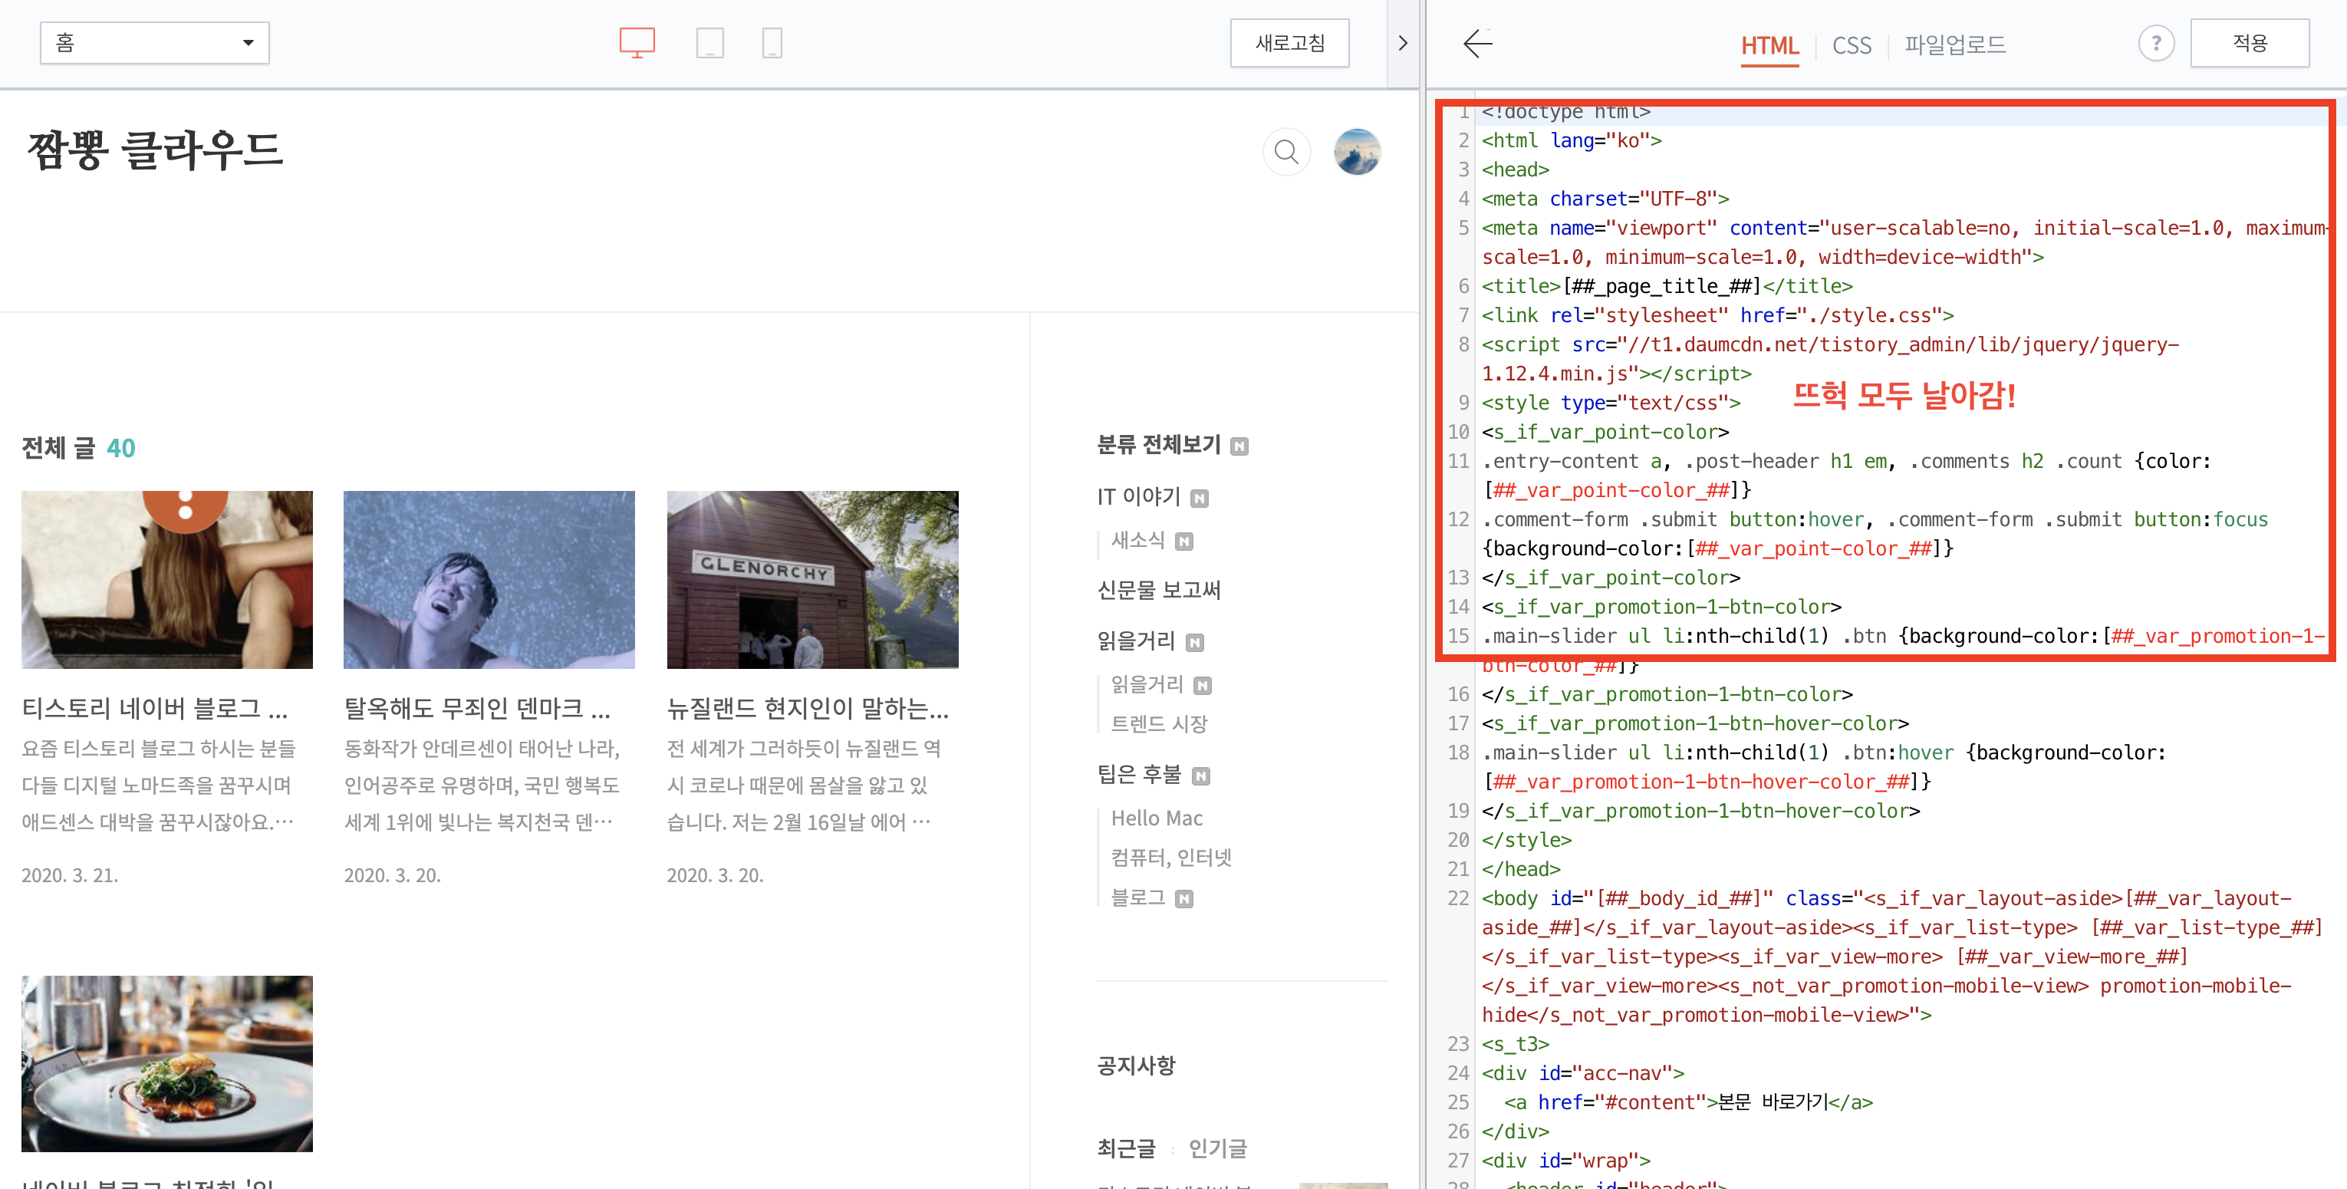The image size is (2347, 1189).
Task: Open Glenorchy shed post thumbnail
Action: (811, 579)
